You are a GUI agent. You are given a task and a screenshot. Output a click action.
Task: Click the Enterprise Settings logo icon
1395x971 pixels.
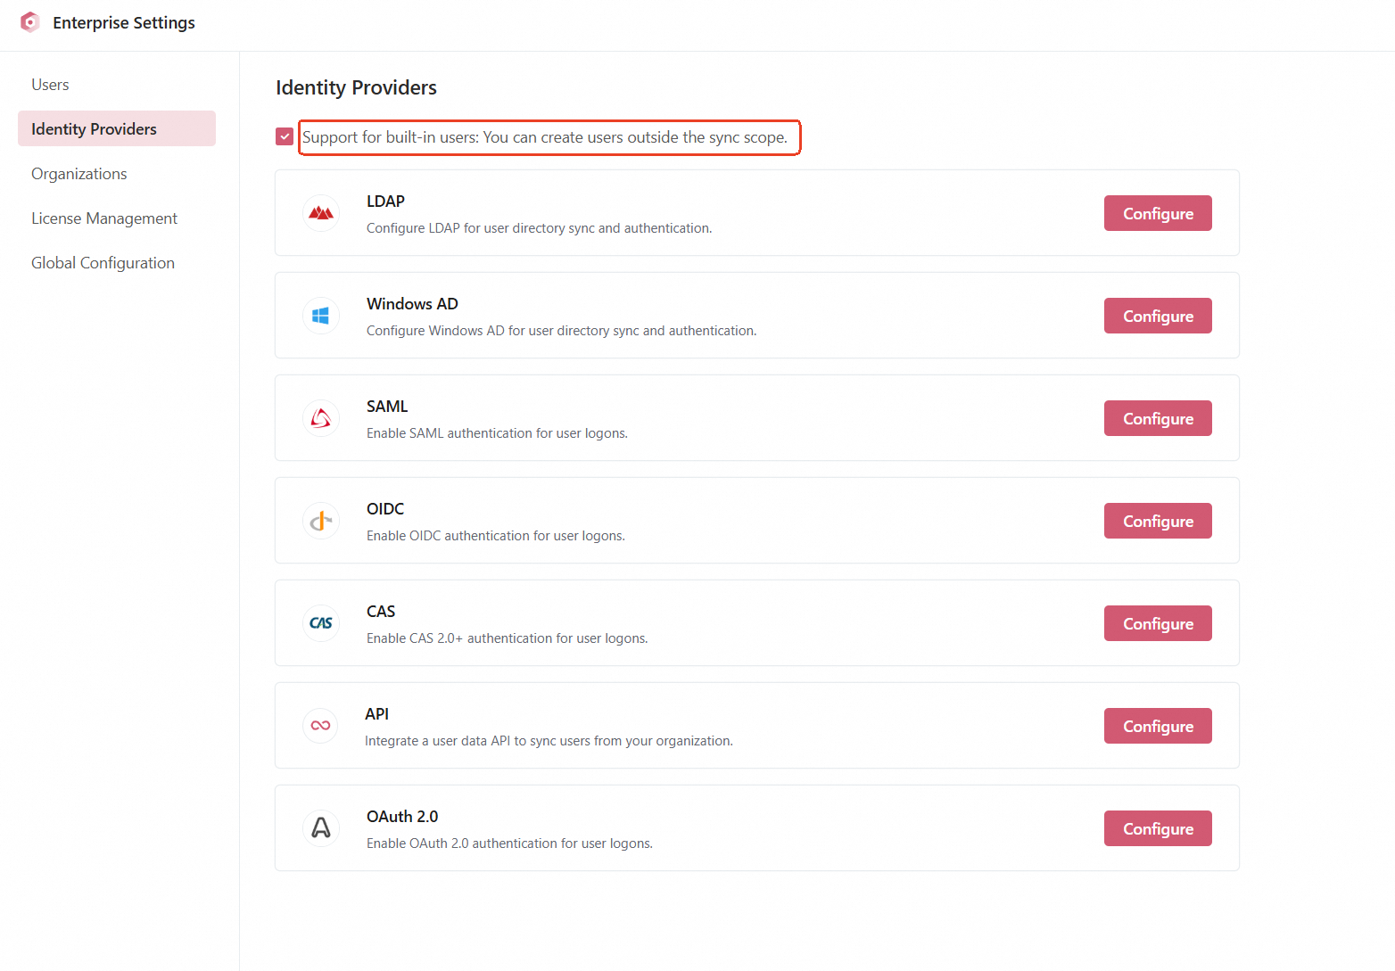click(30, 22)
